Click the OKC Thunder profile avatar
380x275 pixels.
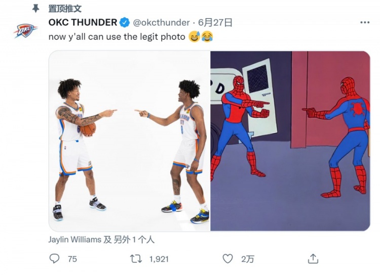coord(25,30)
